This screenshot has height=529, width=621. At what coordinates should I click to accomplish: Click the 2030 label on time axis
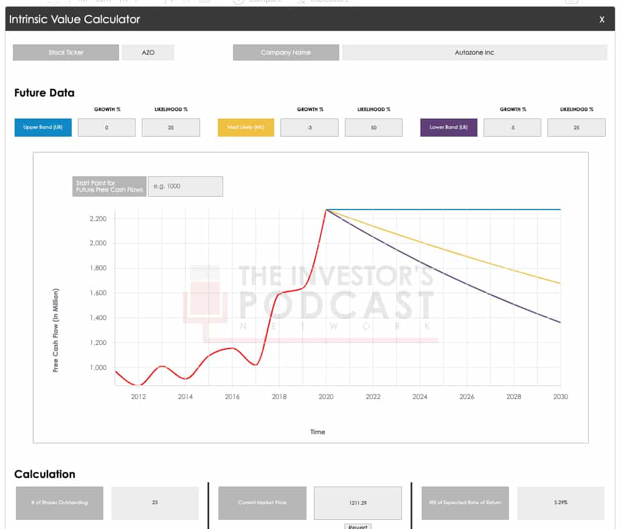pos(560,397)
